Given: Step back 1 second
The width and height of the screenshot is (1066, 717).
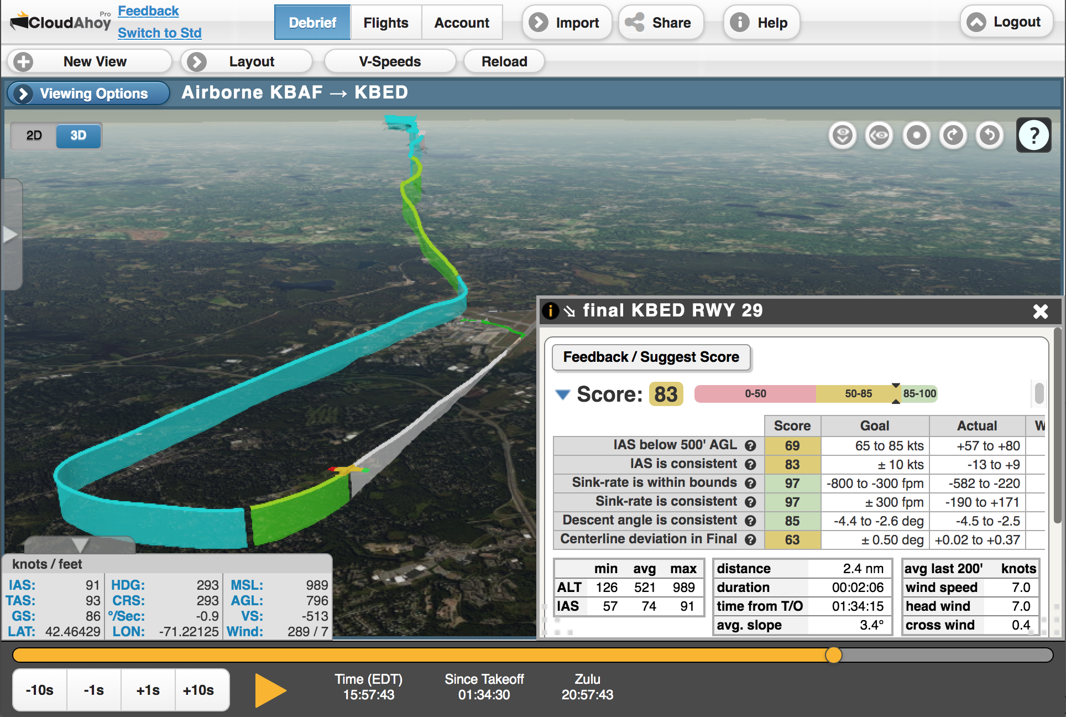Looking at the screenshot, I should (94, 690).
